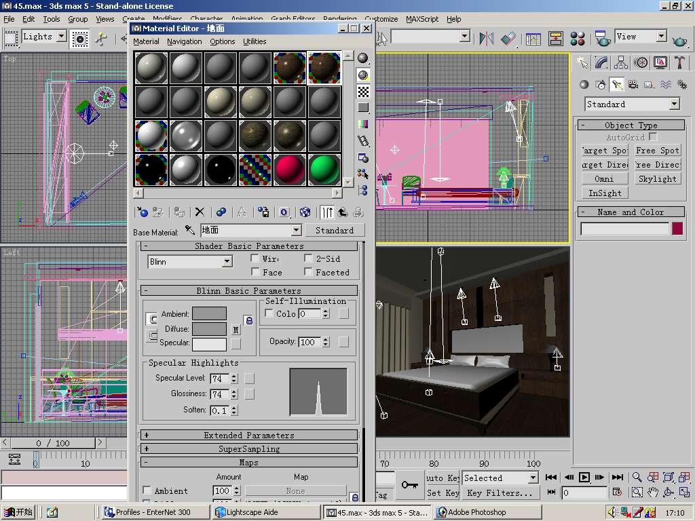Open the MAXScript menu
Viewport: 695px width, 521px height.
tap(422, 19)
